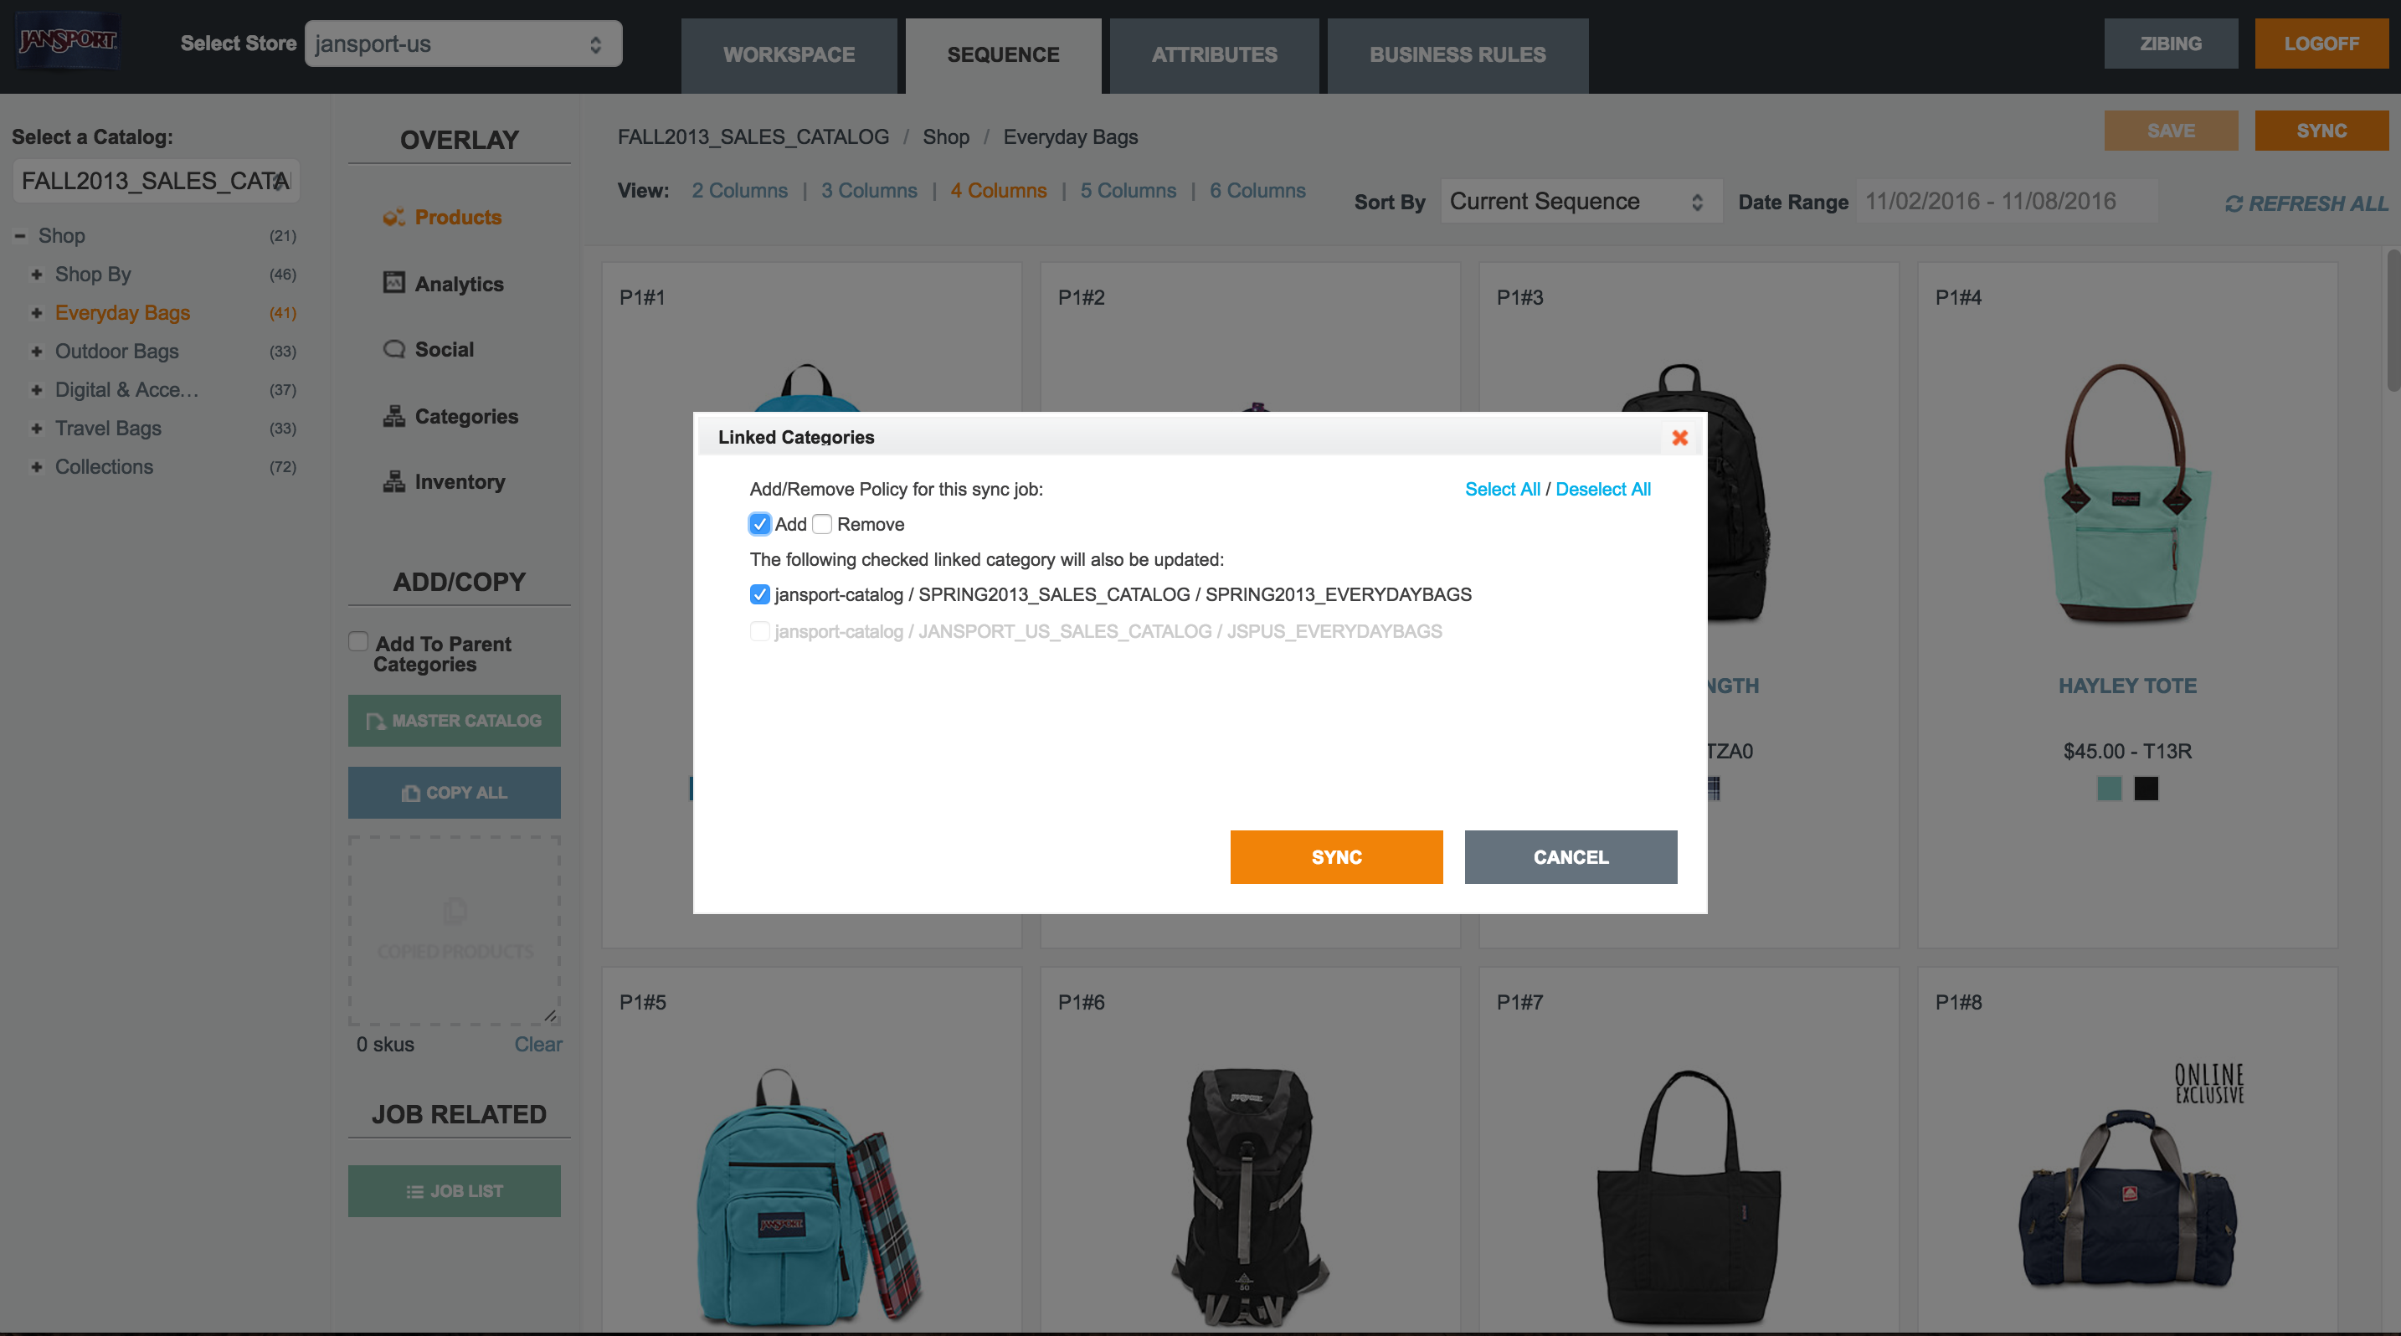Click the JanSport logo
The image size is (2401, 1336).
click(67, 40)
